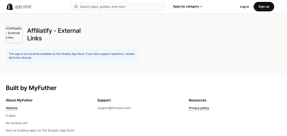
Task: Open the Privacy policy link
Action: 199,108
